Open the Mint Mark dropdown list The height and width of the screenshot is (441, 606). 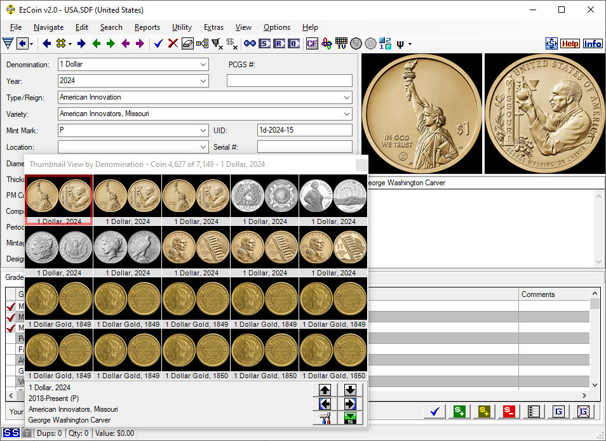coord(203,130)
